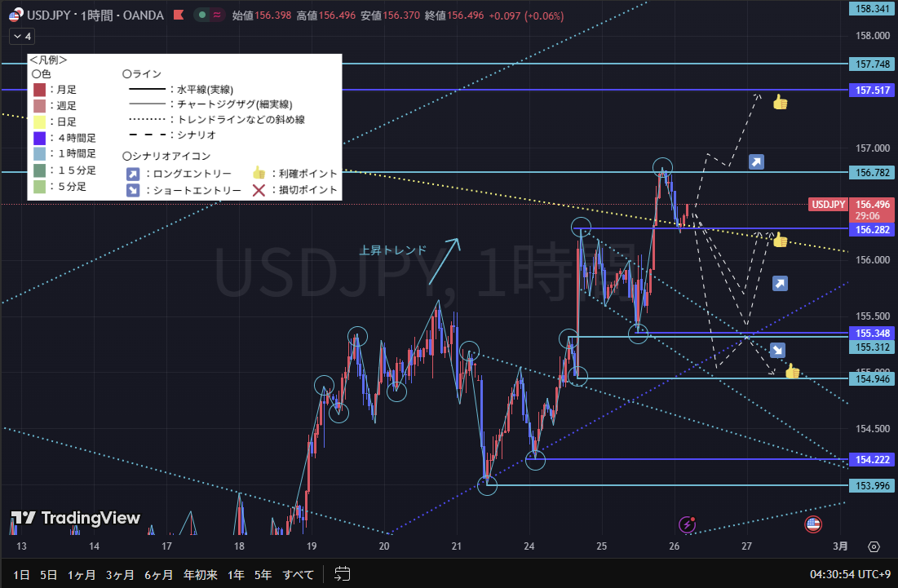Open chart settings gear on time axis
898x588 pixels.
874,546
